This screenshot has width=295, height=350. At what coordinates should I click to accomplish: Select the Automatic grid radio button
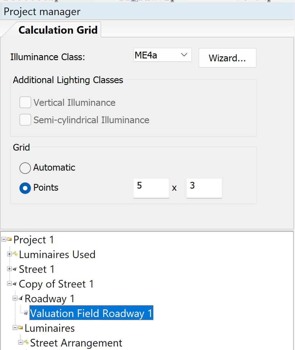pos(25,168)
